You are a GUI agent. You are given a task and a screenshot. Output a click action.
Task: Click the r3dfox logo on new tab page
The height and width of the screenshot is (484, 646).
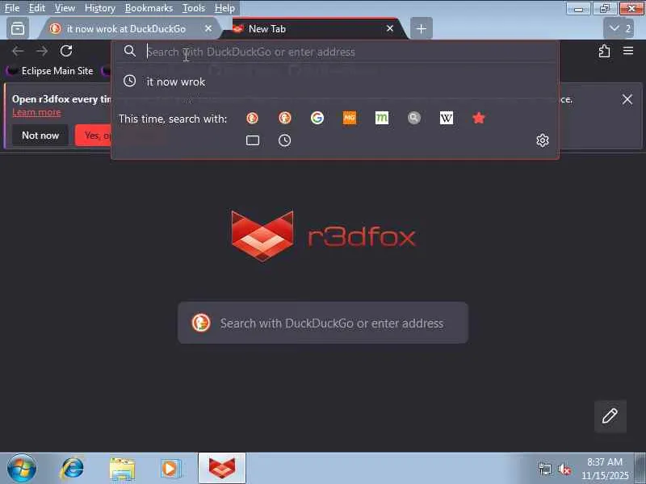[x=323, y=236]
